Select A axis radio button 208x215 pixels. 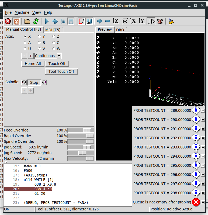coord(25,43)
